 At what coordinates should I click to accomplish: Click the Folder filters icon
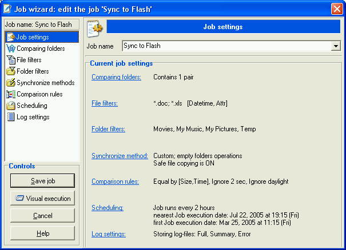click(x=11, y=71)
